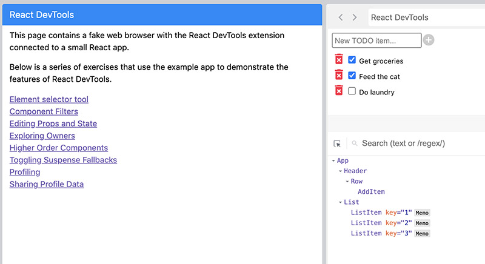Collapse the Header component node
This screenshot has width=485, height=264.
[340, 171]
